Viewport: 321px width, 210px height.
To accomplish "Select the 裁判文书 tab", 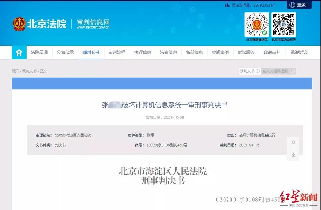I will click(x=91, y=52).
